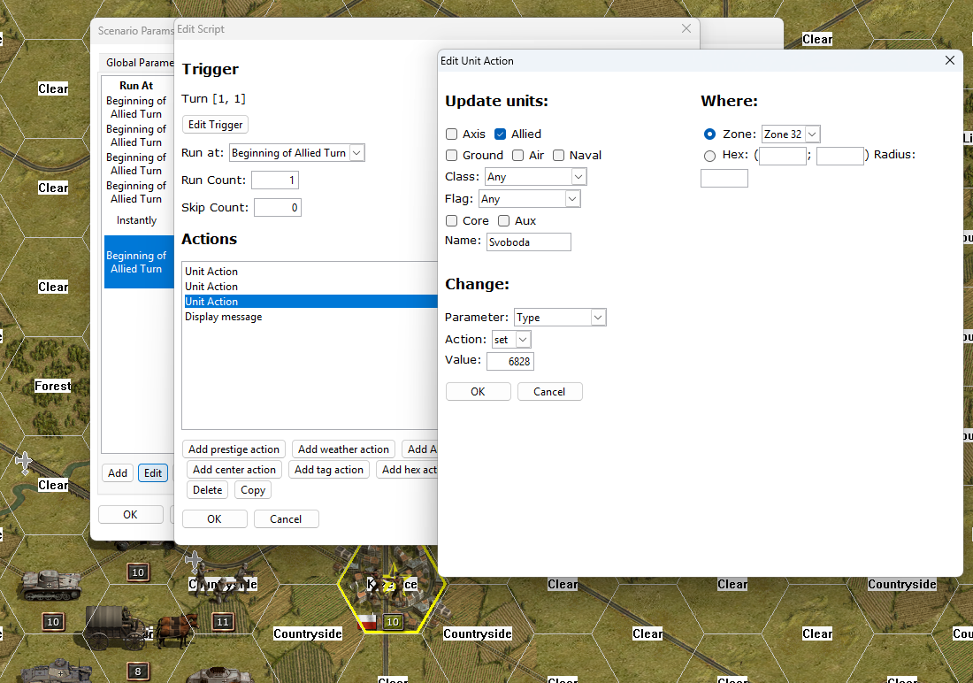Image resolution: width=973 pixels, height=683 pixels.
Task: Open the Zone 32 dropdown
Action: (791, 134)
